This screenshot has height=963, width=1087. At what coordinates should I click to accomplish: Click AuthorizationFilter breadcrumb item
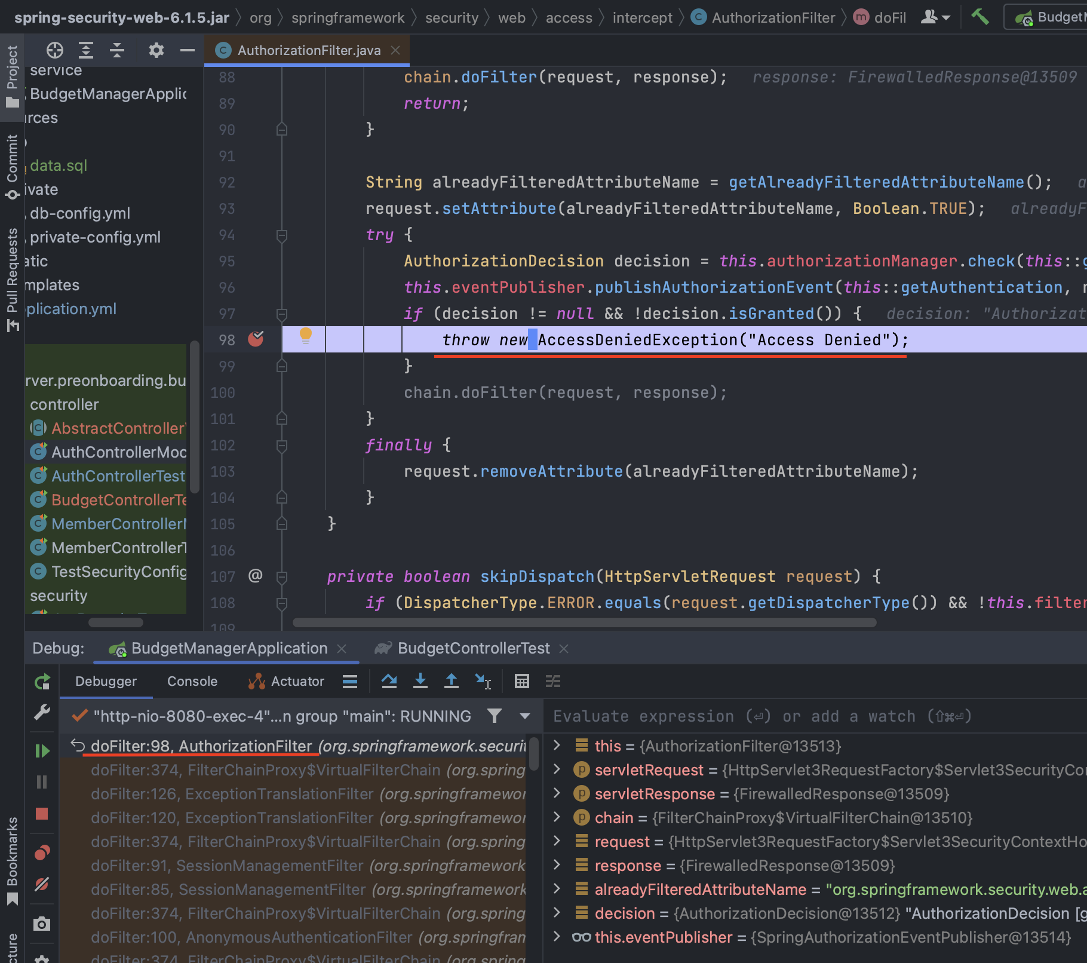[x=763, y=18]
